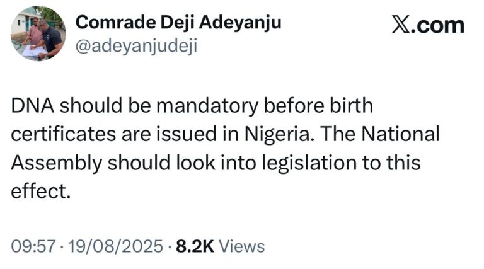Click the word "effect." ending the post

[39, 192]
